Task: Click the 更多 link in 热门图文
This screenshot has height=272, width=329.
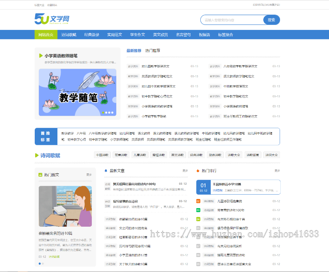Action: click(89, 175)
